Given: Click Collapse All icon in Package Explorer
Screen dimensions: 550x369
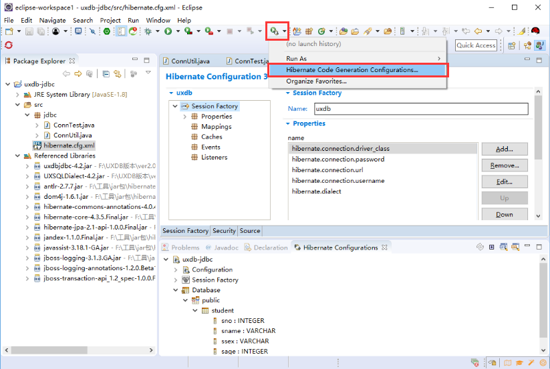Looking at the screenshot, I should pos(106,73).
